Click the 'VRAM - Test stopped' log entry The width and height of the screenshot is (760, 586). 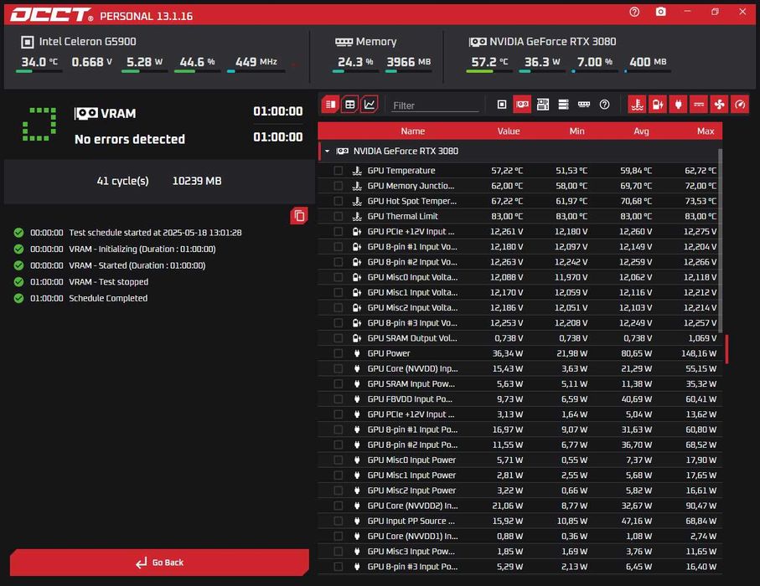coord(109,282)
